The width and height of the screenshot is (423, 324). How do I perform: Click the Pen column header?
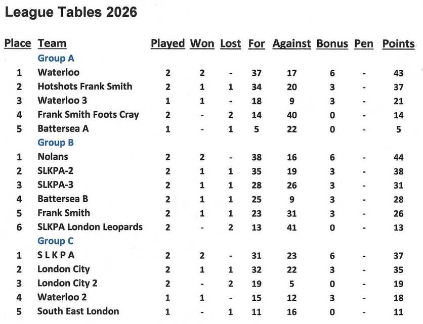[364, 43]
